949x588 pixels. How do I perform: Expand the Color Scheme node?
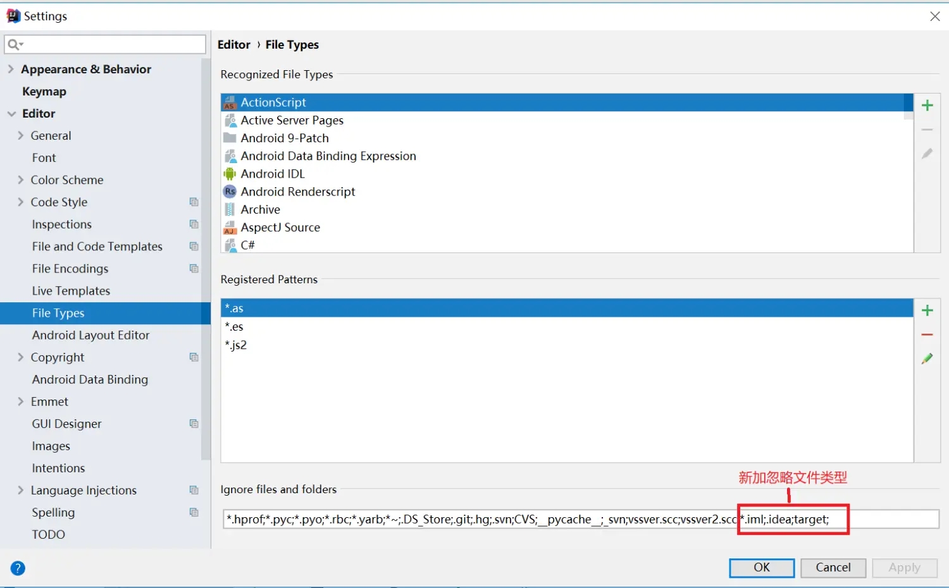(21, 180)
